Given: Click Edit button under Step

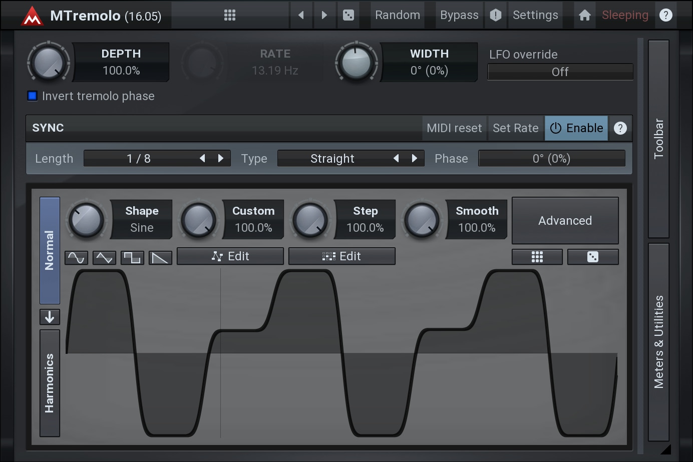Looking at the screenshot, I should 342,256.
